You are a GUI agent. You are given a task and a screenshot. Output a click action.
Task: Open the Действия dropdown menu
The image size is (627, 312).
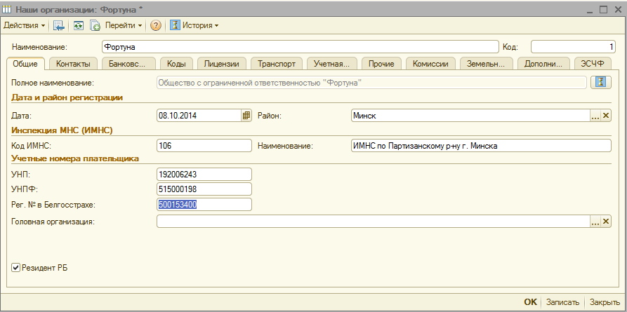(24, 25)
